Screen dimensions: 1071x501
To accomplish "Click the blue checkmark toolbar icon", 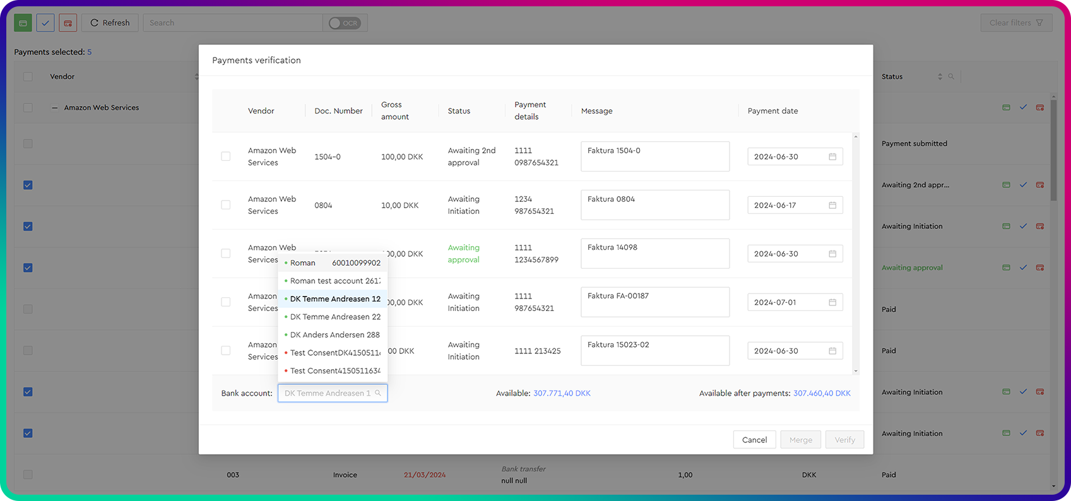I will (45, 23).
